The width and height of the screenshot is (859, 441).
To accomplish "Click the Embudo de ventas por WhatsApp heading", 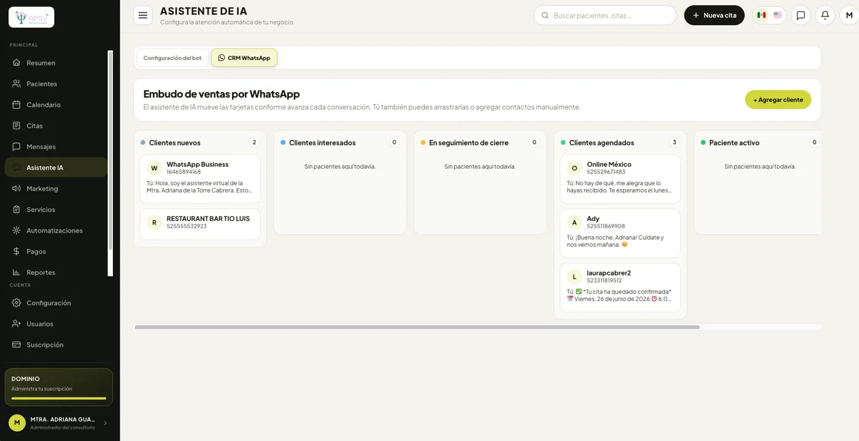I will pyautogui.click(x=221, y=94).
